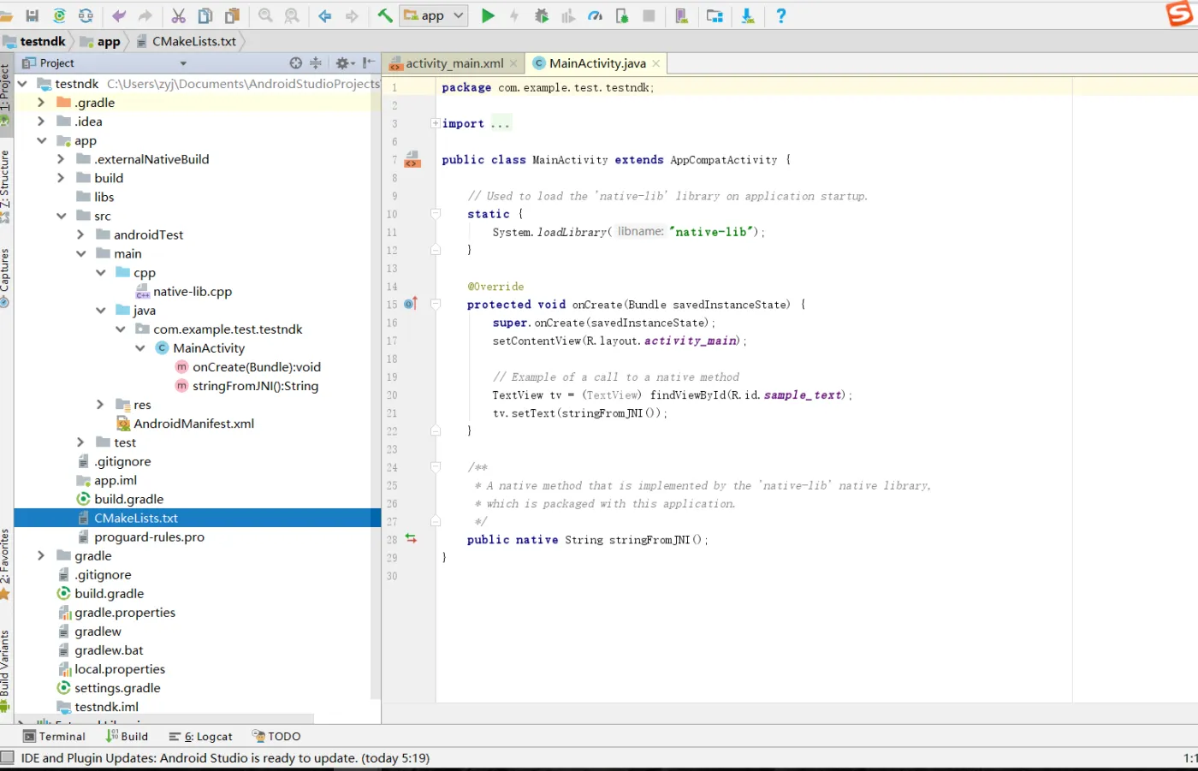1198x771 pixels.
Task: Click the native method gutter icon
Action: (x=411, y=539)
